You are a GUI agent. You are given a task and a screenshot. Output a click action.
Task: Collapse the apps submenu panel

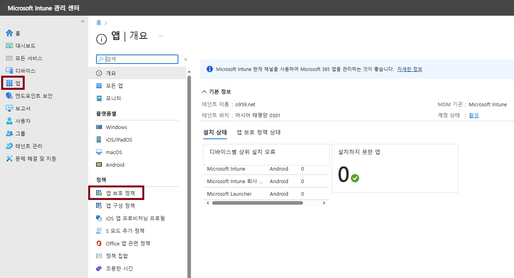[x=185, y=59]
